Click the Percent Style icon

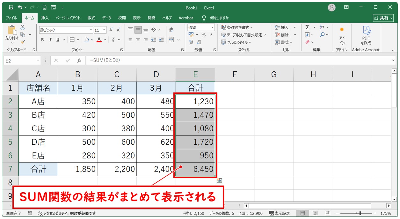tap(204, 35)
